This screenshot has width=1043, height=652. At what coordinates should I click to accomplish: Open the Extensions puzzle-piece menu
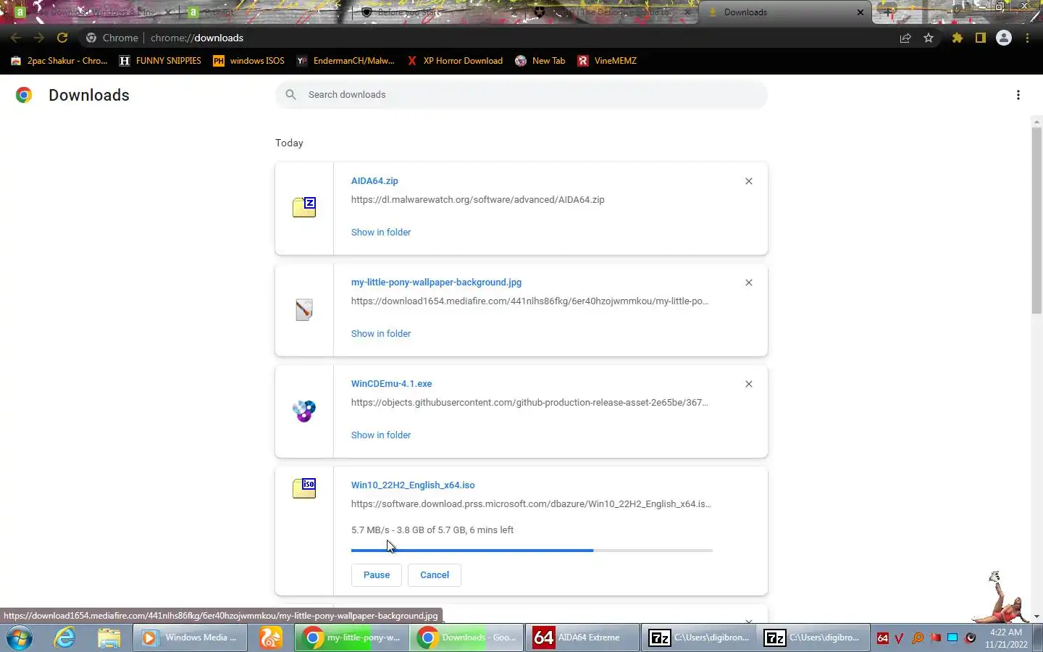point(958,38)
